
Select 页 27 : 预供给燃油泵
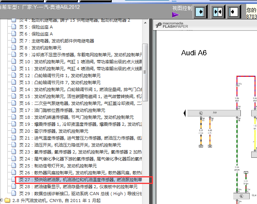point(81,180)
